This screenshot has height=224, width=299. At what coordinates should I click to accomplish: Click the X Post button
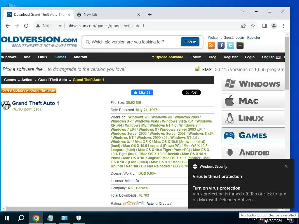[191, 92]
